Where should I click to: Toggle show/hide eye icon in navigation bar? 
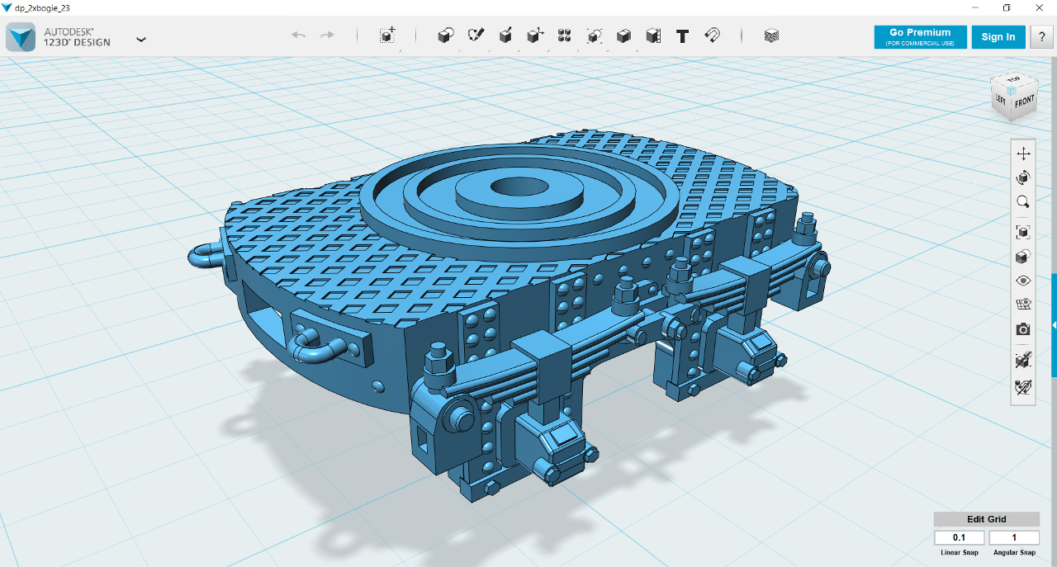click(x=1023, y=281)
